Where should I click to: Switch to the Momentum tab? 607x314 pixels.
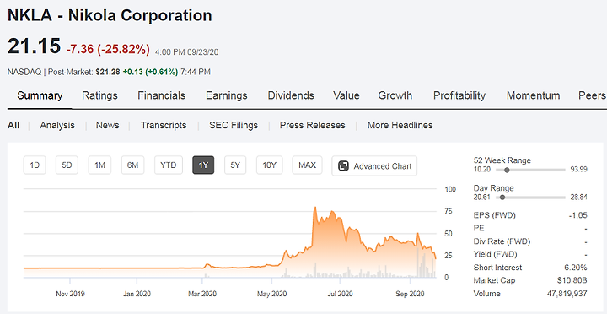[x=533, y=95]
